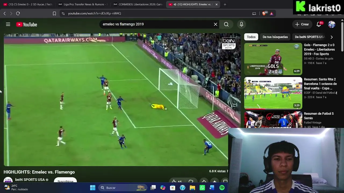Reload the current page
This screenshot has width=344, height=193.
click(x=18, y=13)
